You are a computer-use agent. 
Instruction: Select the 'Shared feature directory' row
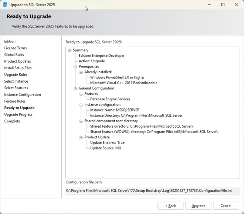point(142,126)
